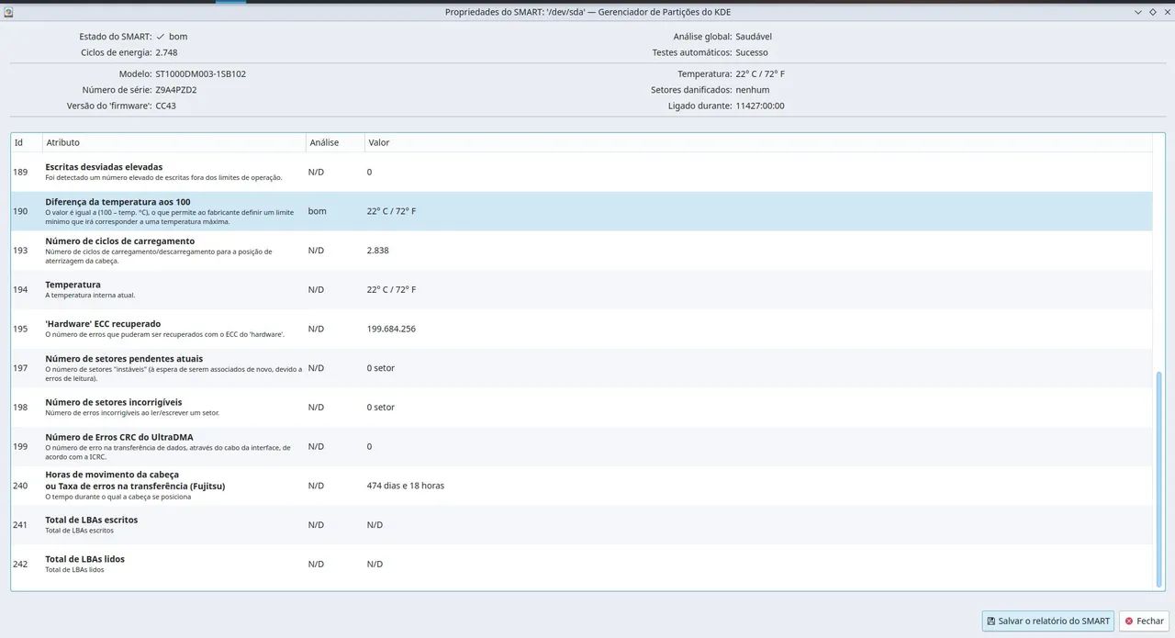Select the Temperatura attribute row 194
This screenshot has width=1175, height=638.
click(x=582, y=289)
